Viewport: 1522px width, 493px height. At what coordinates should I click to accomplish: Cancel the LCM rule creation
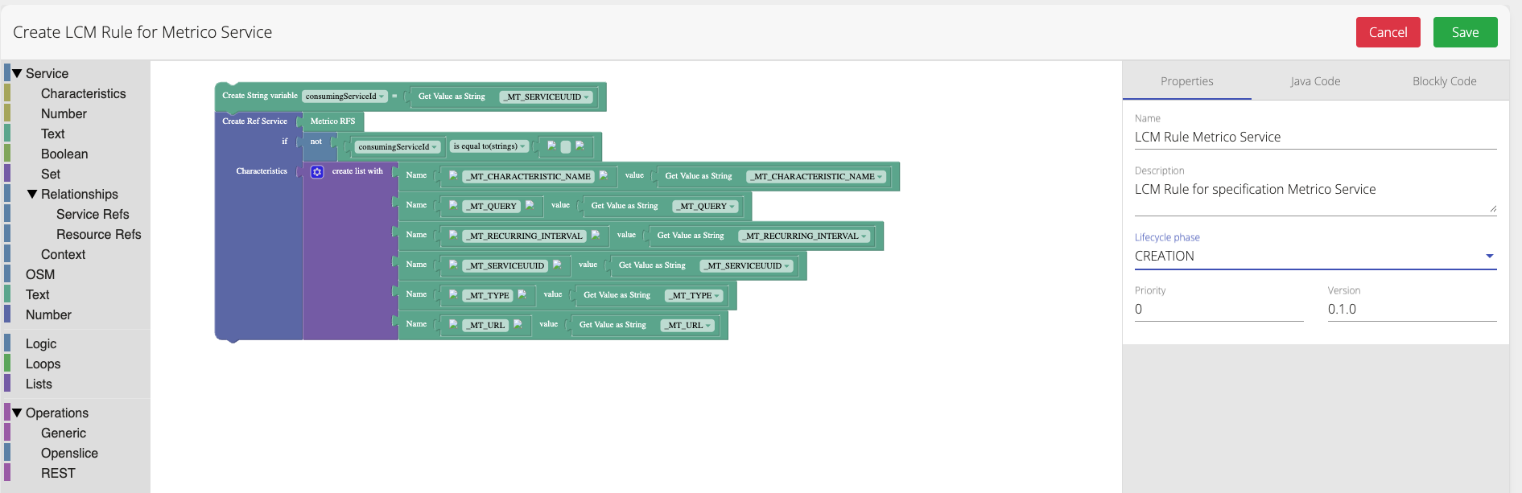1388,32
